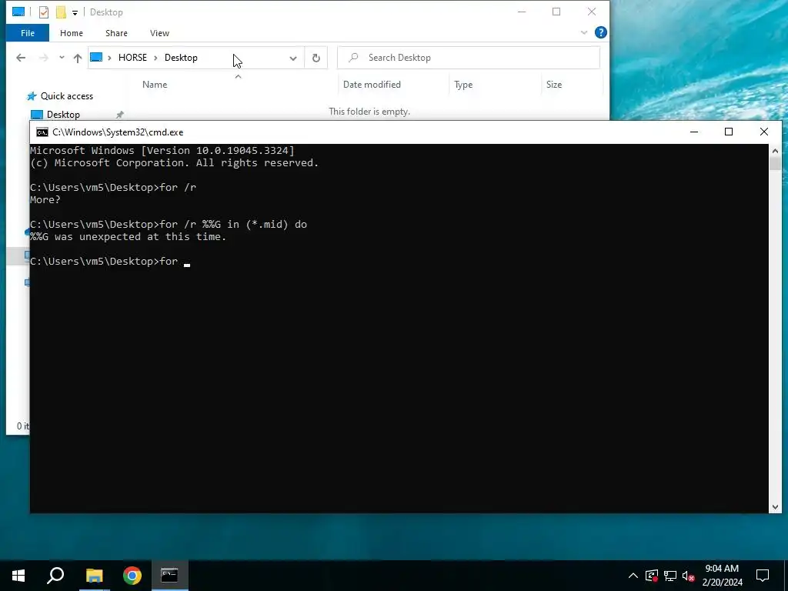
Task: Click Desktop in the address breadcrumb
Action: 181,58
